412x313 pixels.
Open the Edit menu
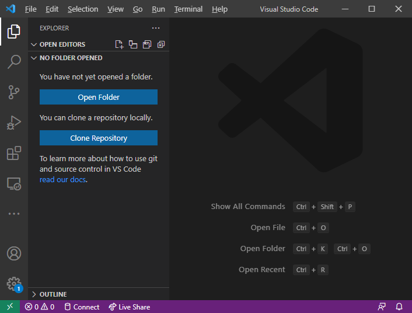pos(52,9)
